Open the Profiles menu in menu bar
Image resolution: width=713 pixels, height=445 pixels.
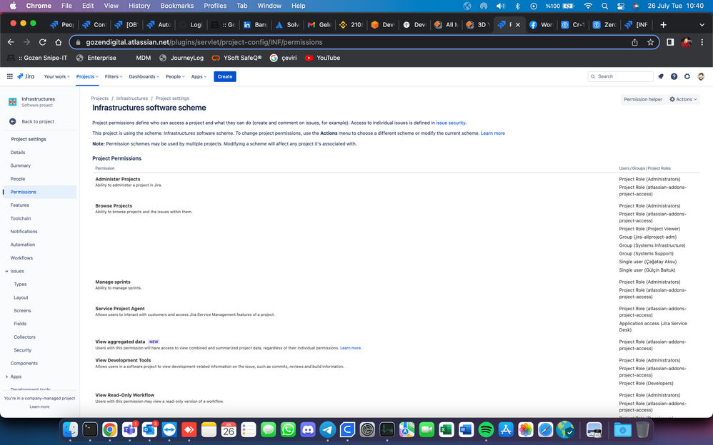(215, 6)
